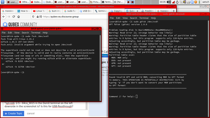The height and width of the screenshot is (118, 210).
Task: Click the blue Qubes domains tray icon
Action: [x=192, y=2]
